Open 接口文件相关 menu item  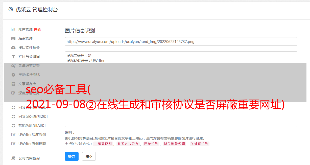point(29,48)
